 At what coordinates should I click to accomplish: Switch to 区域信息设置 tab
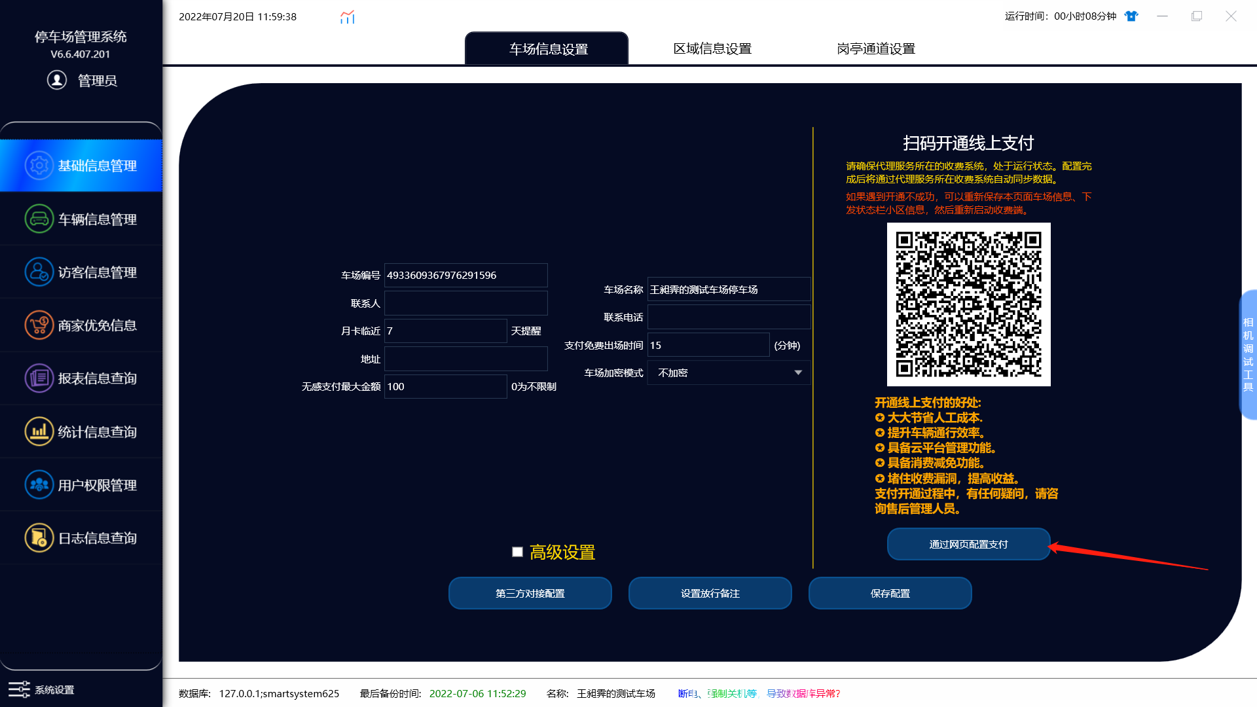tap(712, 48)
